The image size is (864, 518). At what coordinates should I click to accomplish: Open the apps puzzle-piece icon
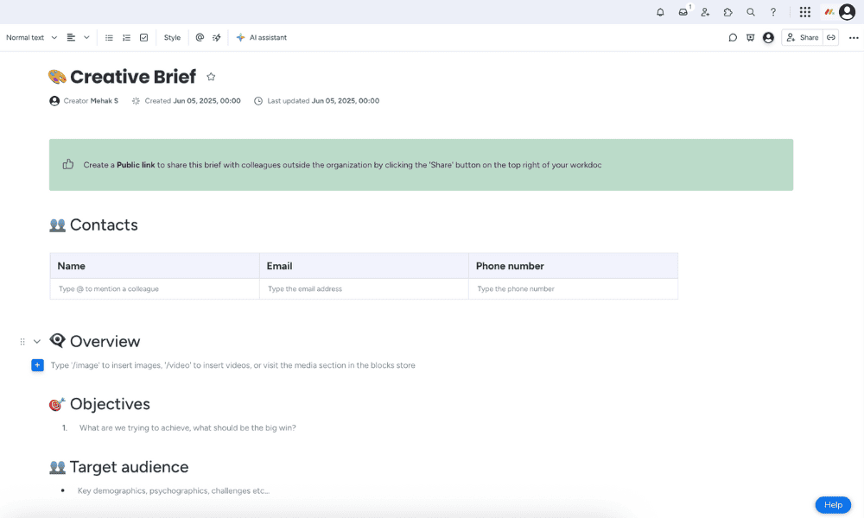click(x=727, y=12)
